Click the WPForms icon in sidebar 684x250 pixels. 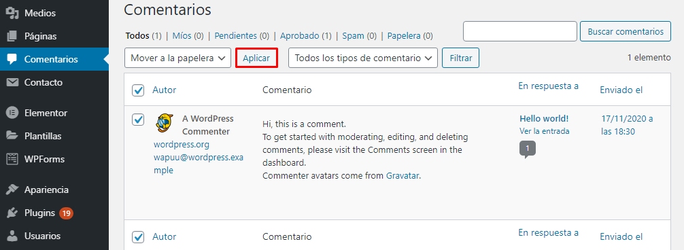click(x=12, y=159)
